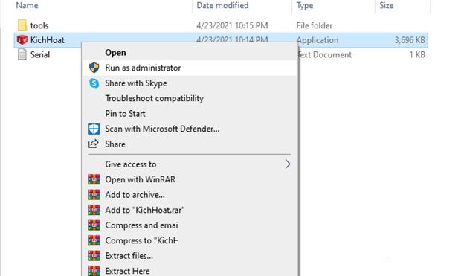Viewport: 464px width, 276px height.
Task: Click the 4/23/2021 10:15 PM date cell
Action: (x=232, y=25)
